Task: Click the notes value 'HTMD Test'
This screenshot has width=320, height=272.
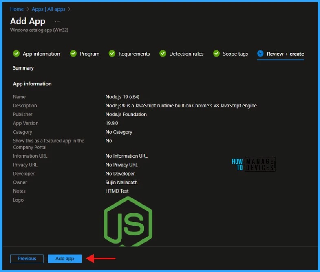Action: point(117,191)
